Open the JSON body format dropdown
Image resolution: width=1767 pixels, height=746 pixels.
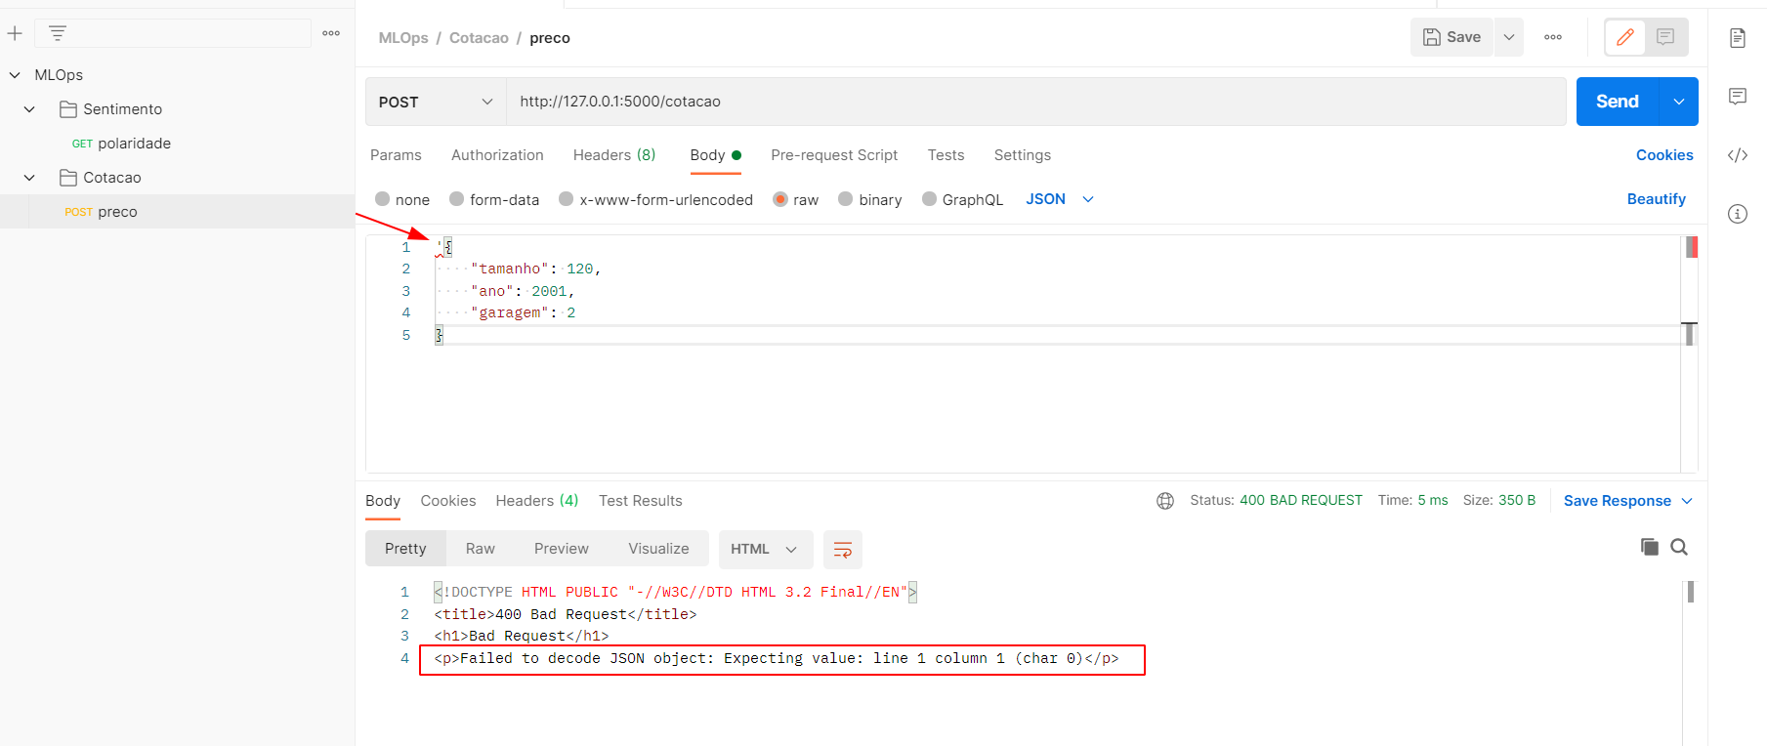tap(1060, 199)
